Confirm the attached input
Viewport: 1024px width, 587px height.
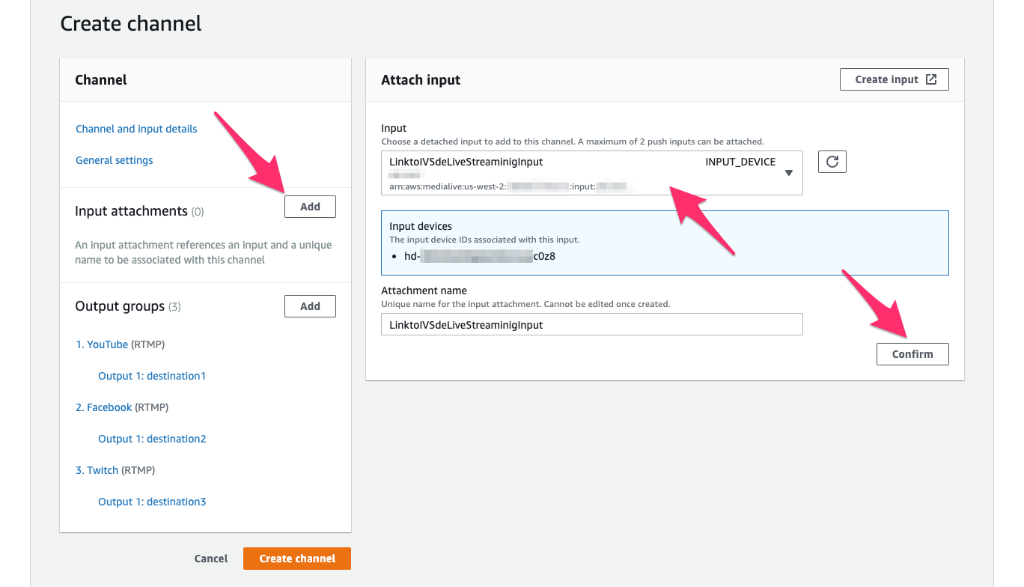click(912, 353)
